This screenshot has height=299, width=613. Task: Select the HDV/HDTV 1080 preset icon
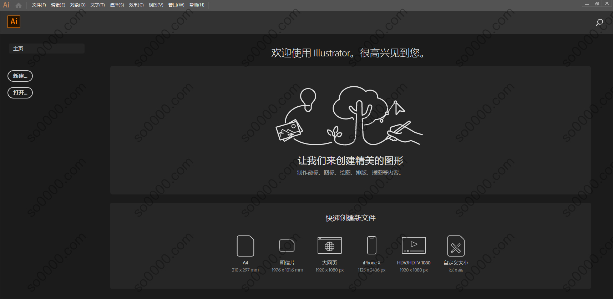point(414,245)
